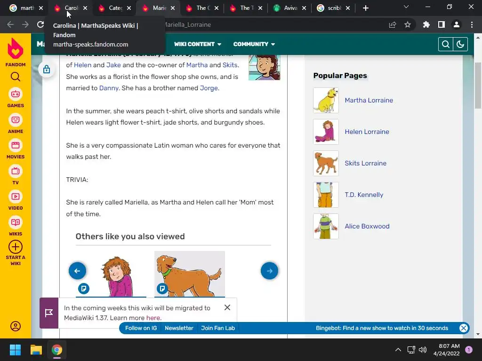Click the Chrome taskbar icon
The height and width of the screenshot is (361, 482).
click(57, 350)
